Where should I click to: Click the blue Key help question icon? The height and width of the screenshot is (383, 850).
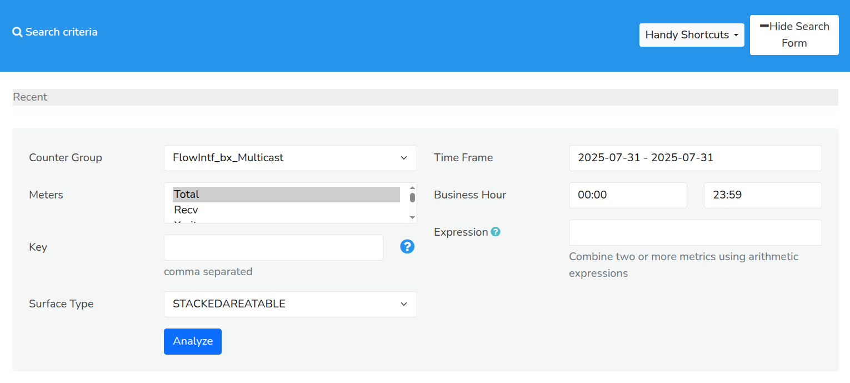(x=407, y=247)
